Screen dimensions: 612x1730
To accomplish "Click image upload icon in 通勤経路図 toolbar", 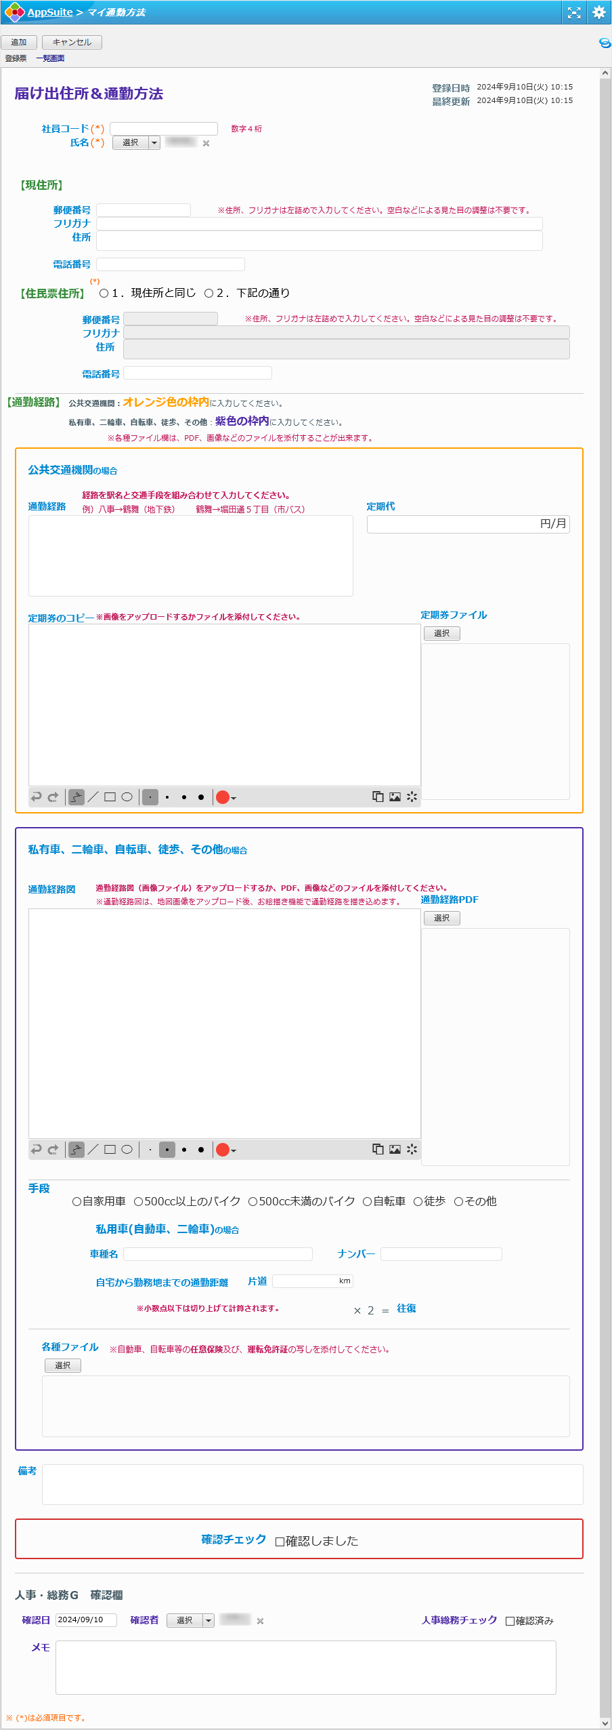I will pyautogui.click(x=395, y=1149).
